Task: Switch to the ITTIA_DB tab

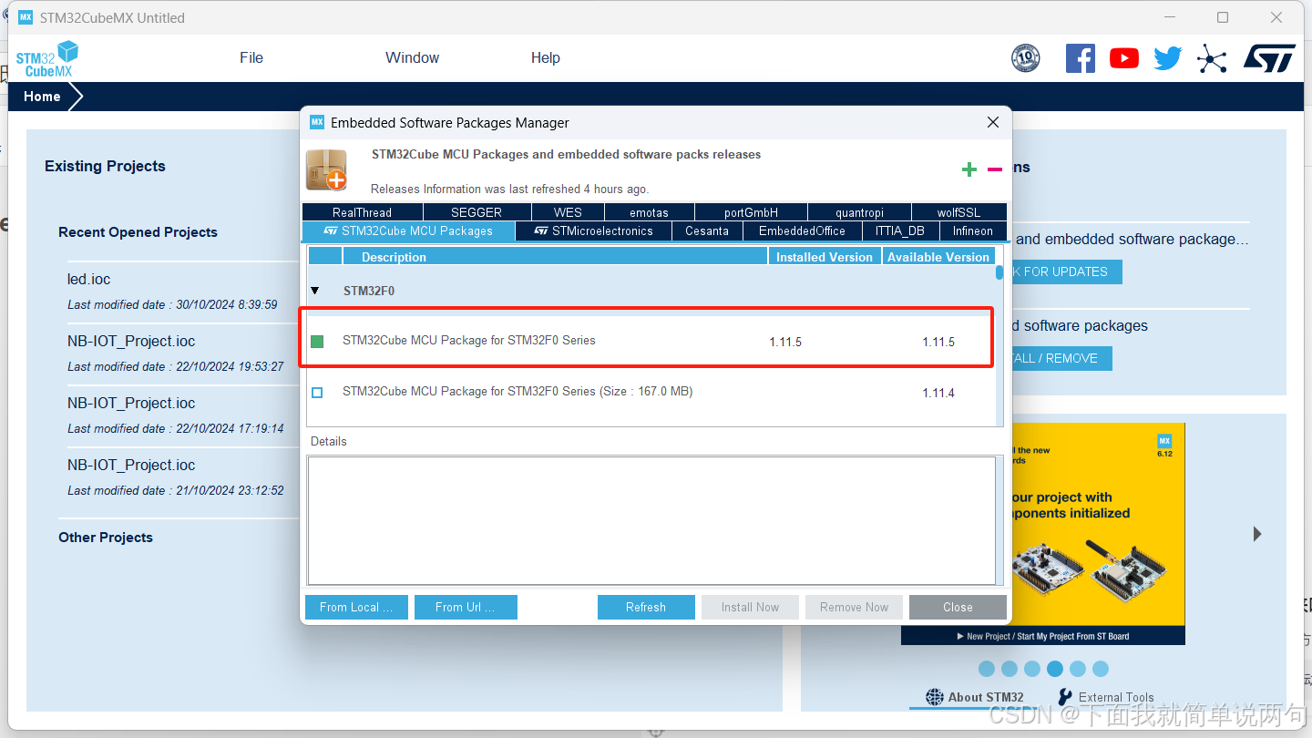Action: [x=900, y=231]
